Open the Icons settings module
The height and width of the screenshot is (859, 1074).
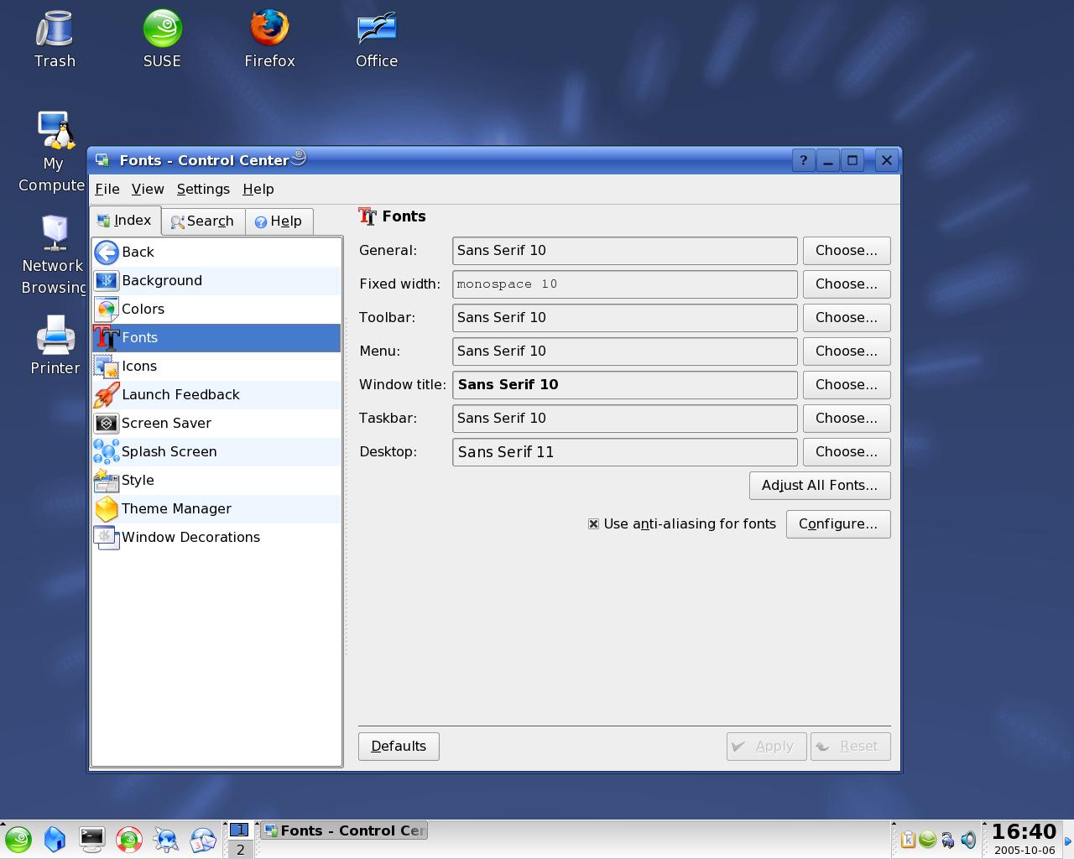[x=216, y=366]
